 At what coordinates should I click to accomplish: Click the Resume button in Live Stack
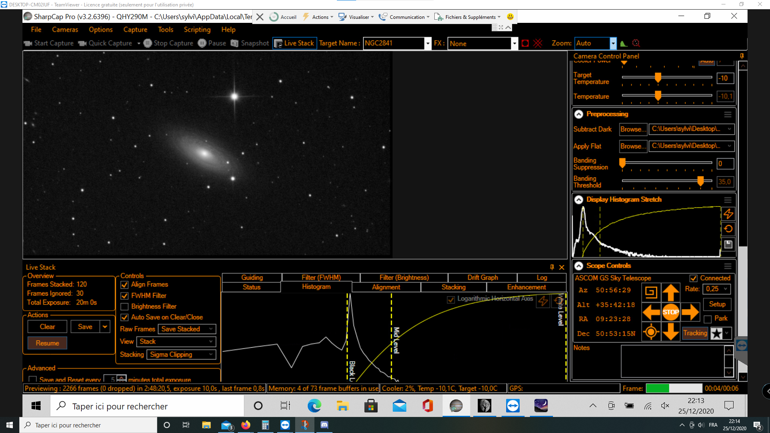click(47, 343)
